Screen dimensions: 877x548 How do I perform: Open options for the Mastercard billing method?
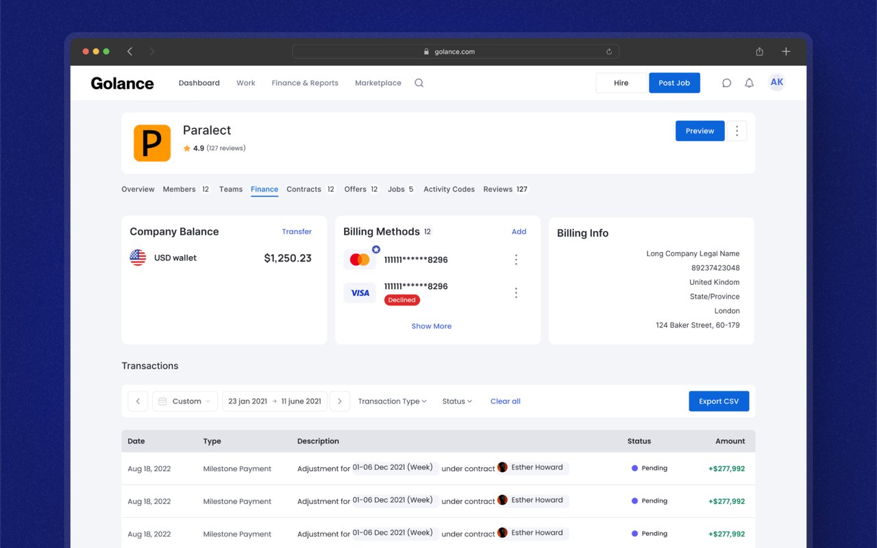(x=516, y=260)
